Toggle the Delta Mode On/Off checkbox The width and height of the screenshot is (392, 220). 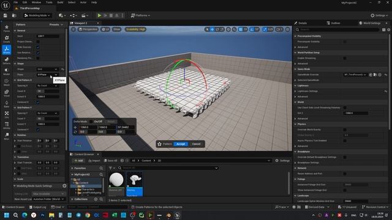91,122
